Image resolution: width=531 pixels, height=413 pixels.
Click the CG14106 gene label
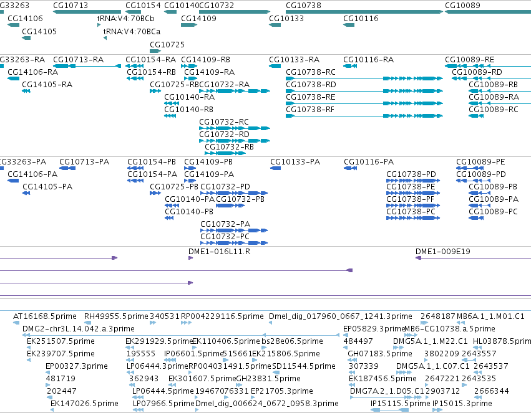(x=25, y=19)
